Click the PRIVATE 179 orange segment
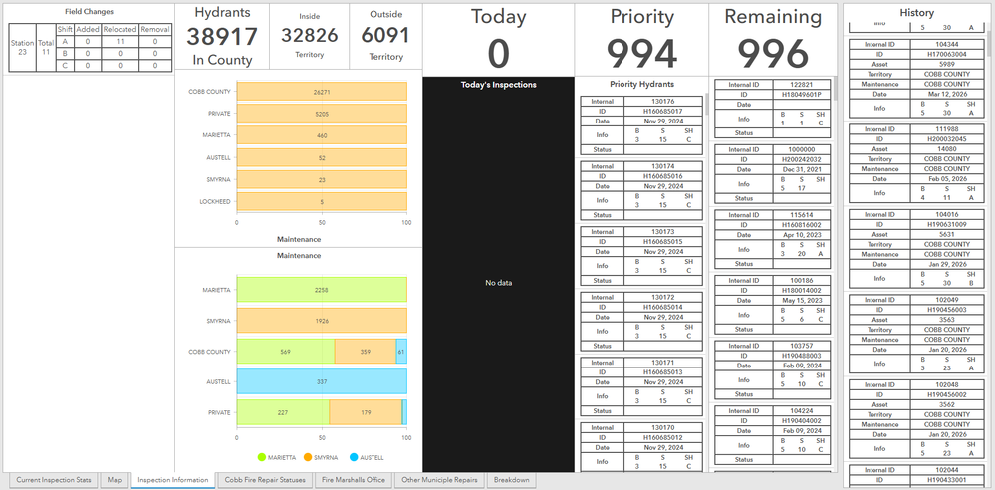Image resolution: width=995 pixels, height=490 pixels. click(366, 412)
